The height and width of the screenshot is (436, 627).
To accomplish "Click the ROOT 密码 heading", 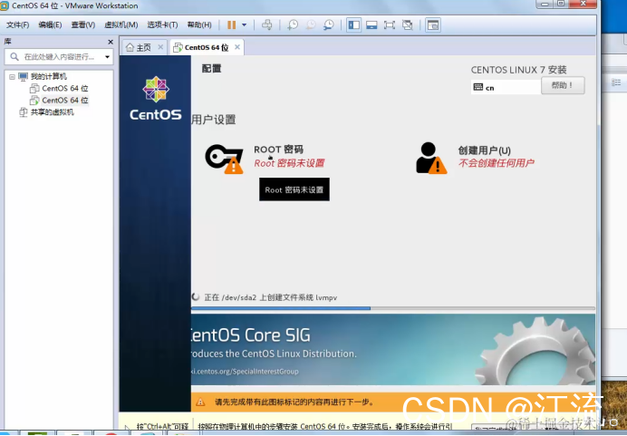I will coord(279,150).
